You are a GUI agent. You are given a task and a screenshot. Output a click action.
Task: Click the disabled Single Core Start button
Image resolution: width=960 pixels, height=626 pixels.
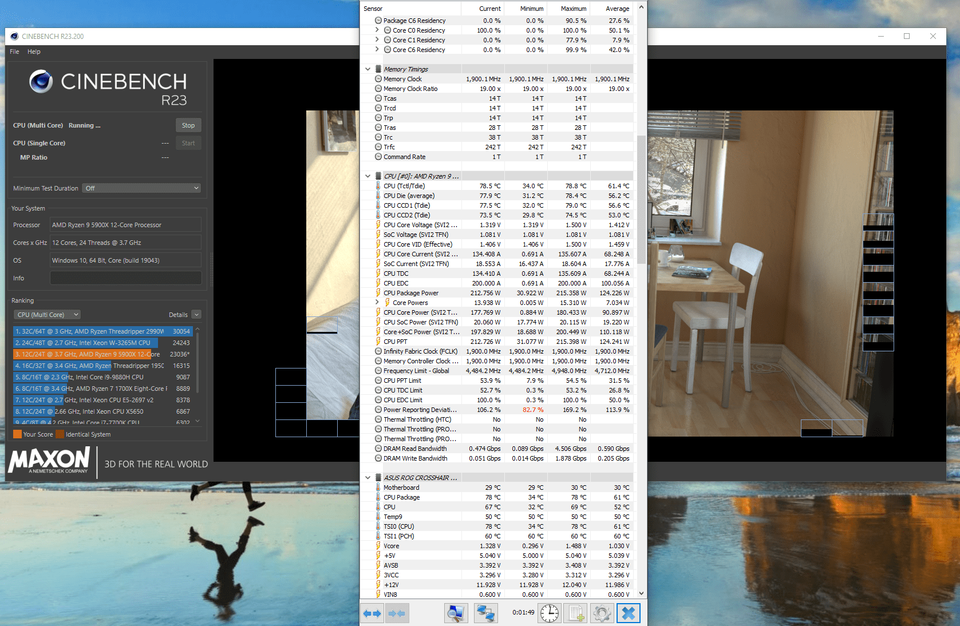188,143
